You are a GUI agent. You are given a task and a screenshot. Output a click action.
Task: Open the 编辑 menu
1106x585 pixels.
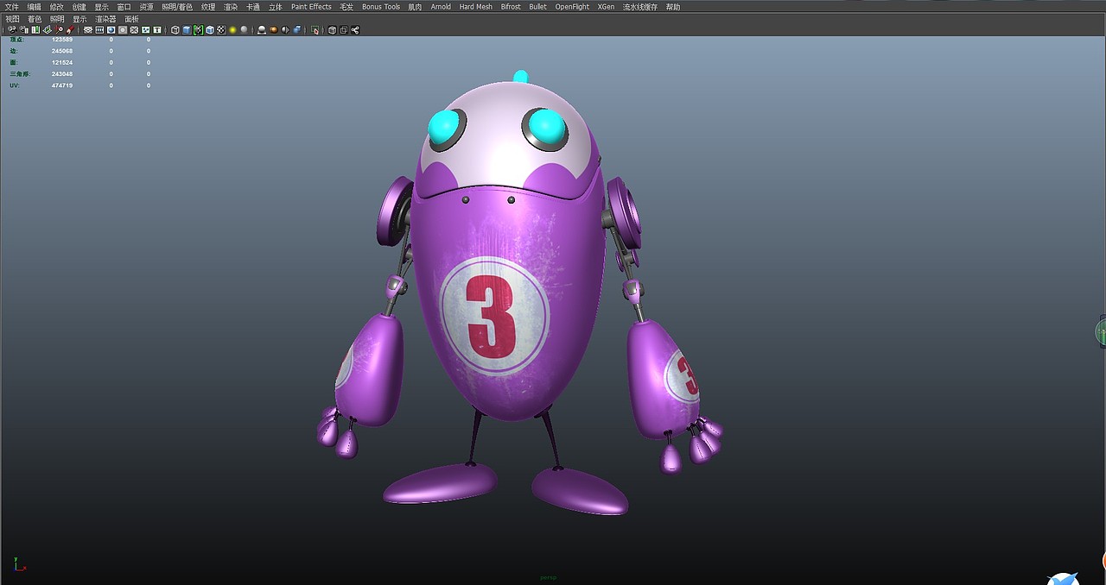point(34,6)
